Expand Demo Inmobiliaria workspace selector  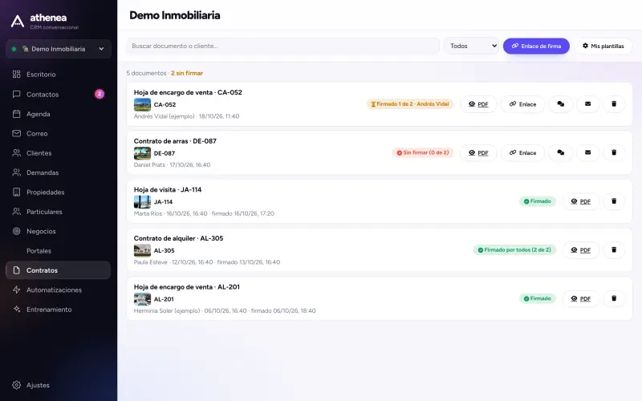58,49
